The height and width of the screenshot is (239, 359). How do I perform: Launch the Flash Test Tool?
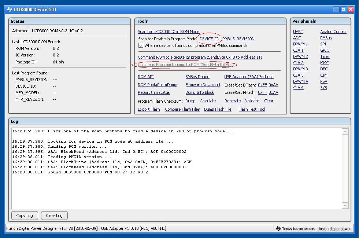click(252, 110)
